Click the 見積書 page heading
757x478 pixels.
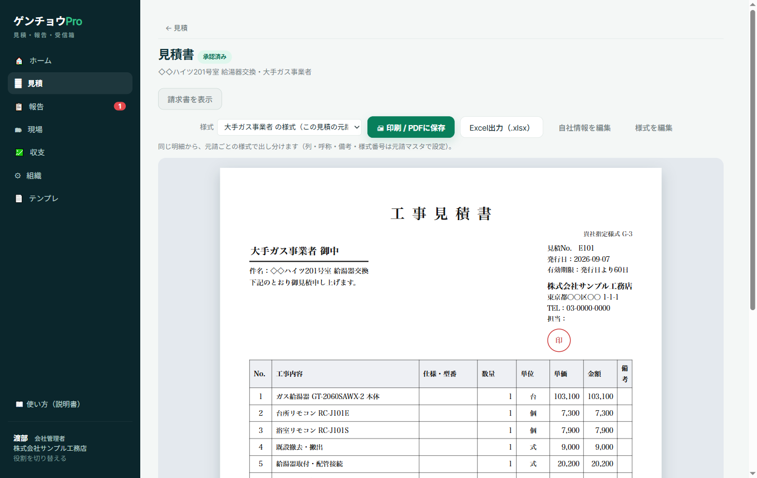click(176, 54)
